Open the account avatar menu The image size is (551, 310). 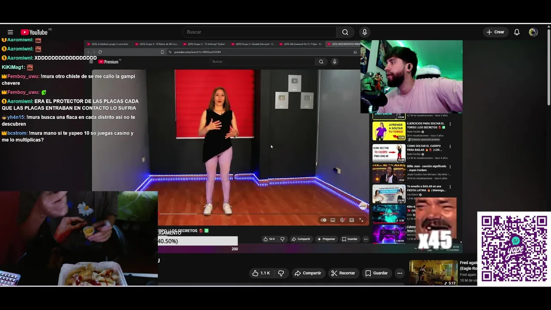point(533,32)
